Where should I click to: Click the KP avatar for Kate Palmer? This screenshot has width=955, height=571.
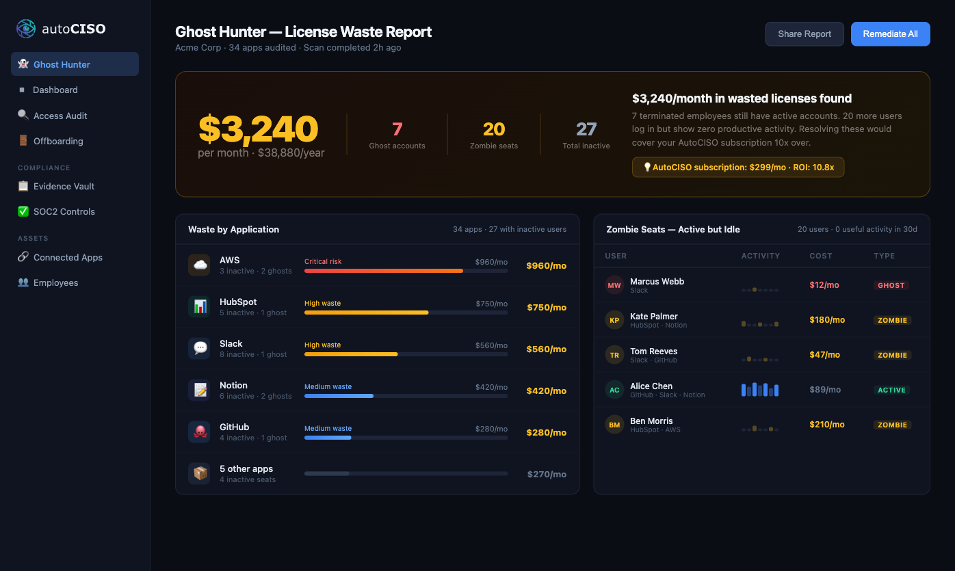point(614,320)
